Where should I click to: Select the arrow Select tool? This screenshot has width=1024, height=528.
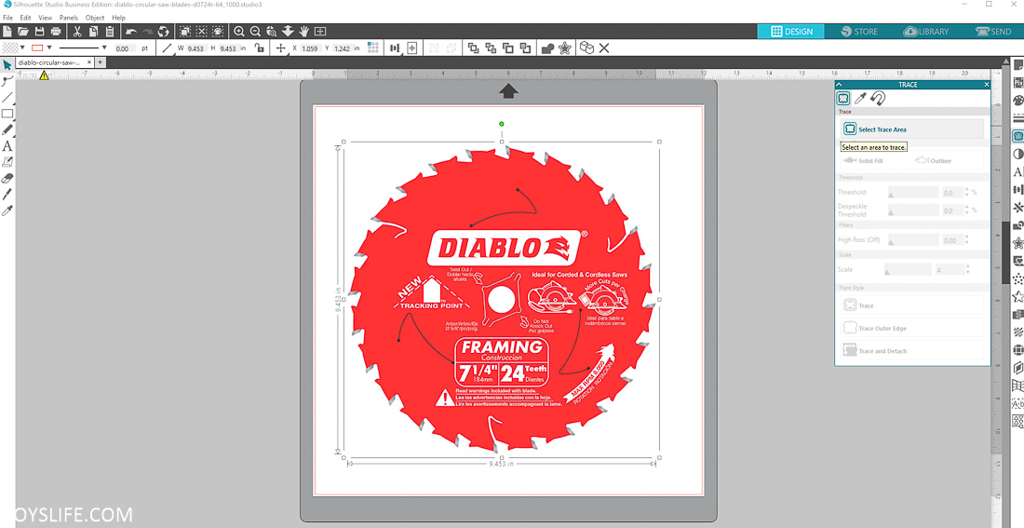pyautogui.click(x=7, y=64)
